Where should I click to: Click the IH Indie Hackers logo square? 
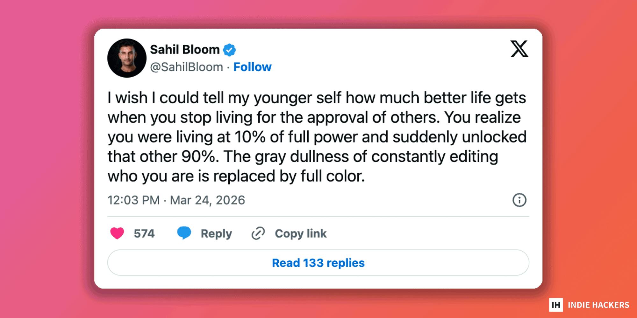(556, 305)
